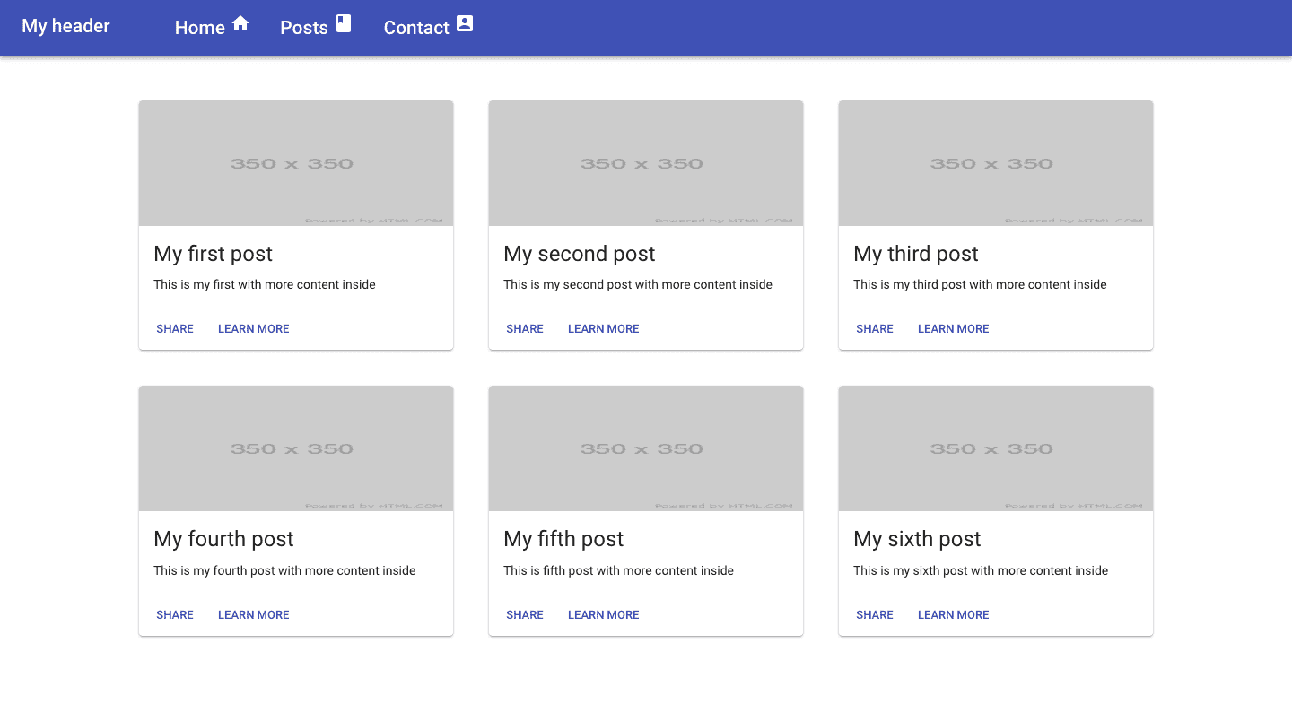Viewport: 1292px width, 704px height.
Task: Click the contact card icon in header
Action: click(464, 24)
